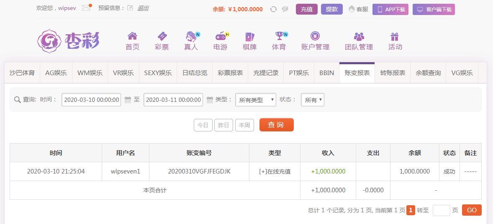The width and height of the screenshot is (493, 224).
Task: Edit reserved info via pencil icon
Action: (x=130, y=8)
